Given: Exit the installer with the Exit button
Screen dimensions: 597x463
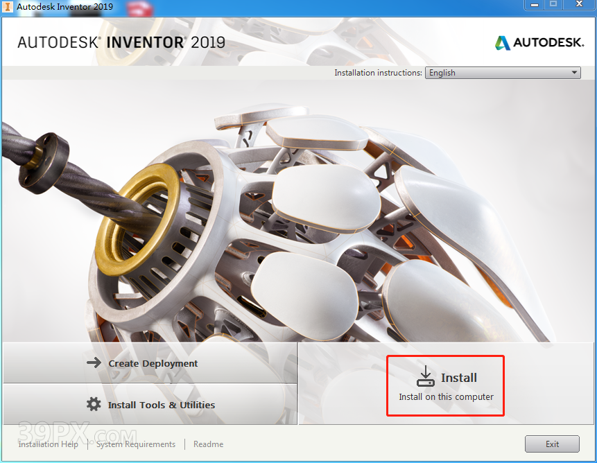Looking at the screenshot, I should coord(552,444).
